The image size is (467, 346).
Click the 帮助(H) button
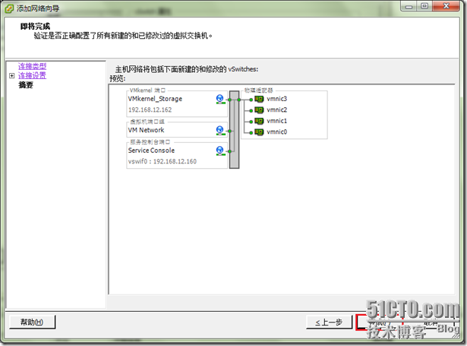tap(32, 322)
